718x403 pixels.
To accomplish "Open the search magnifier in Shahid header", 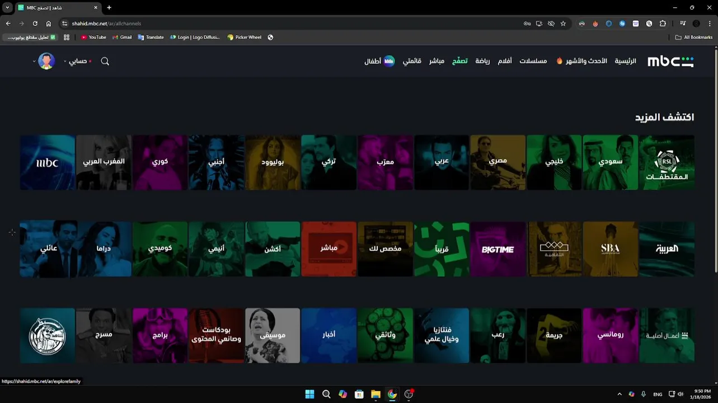I will point(105,61).
